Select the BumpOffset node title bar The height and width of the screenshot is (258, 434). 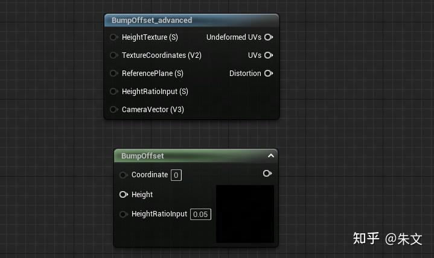tap(187, 156)
